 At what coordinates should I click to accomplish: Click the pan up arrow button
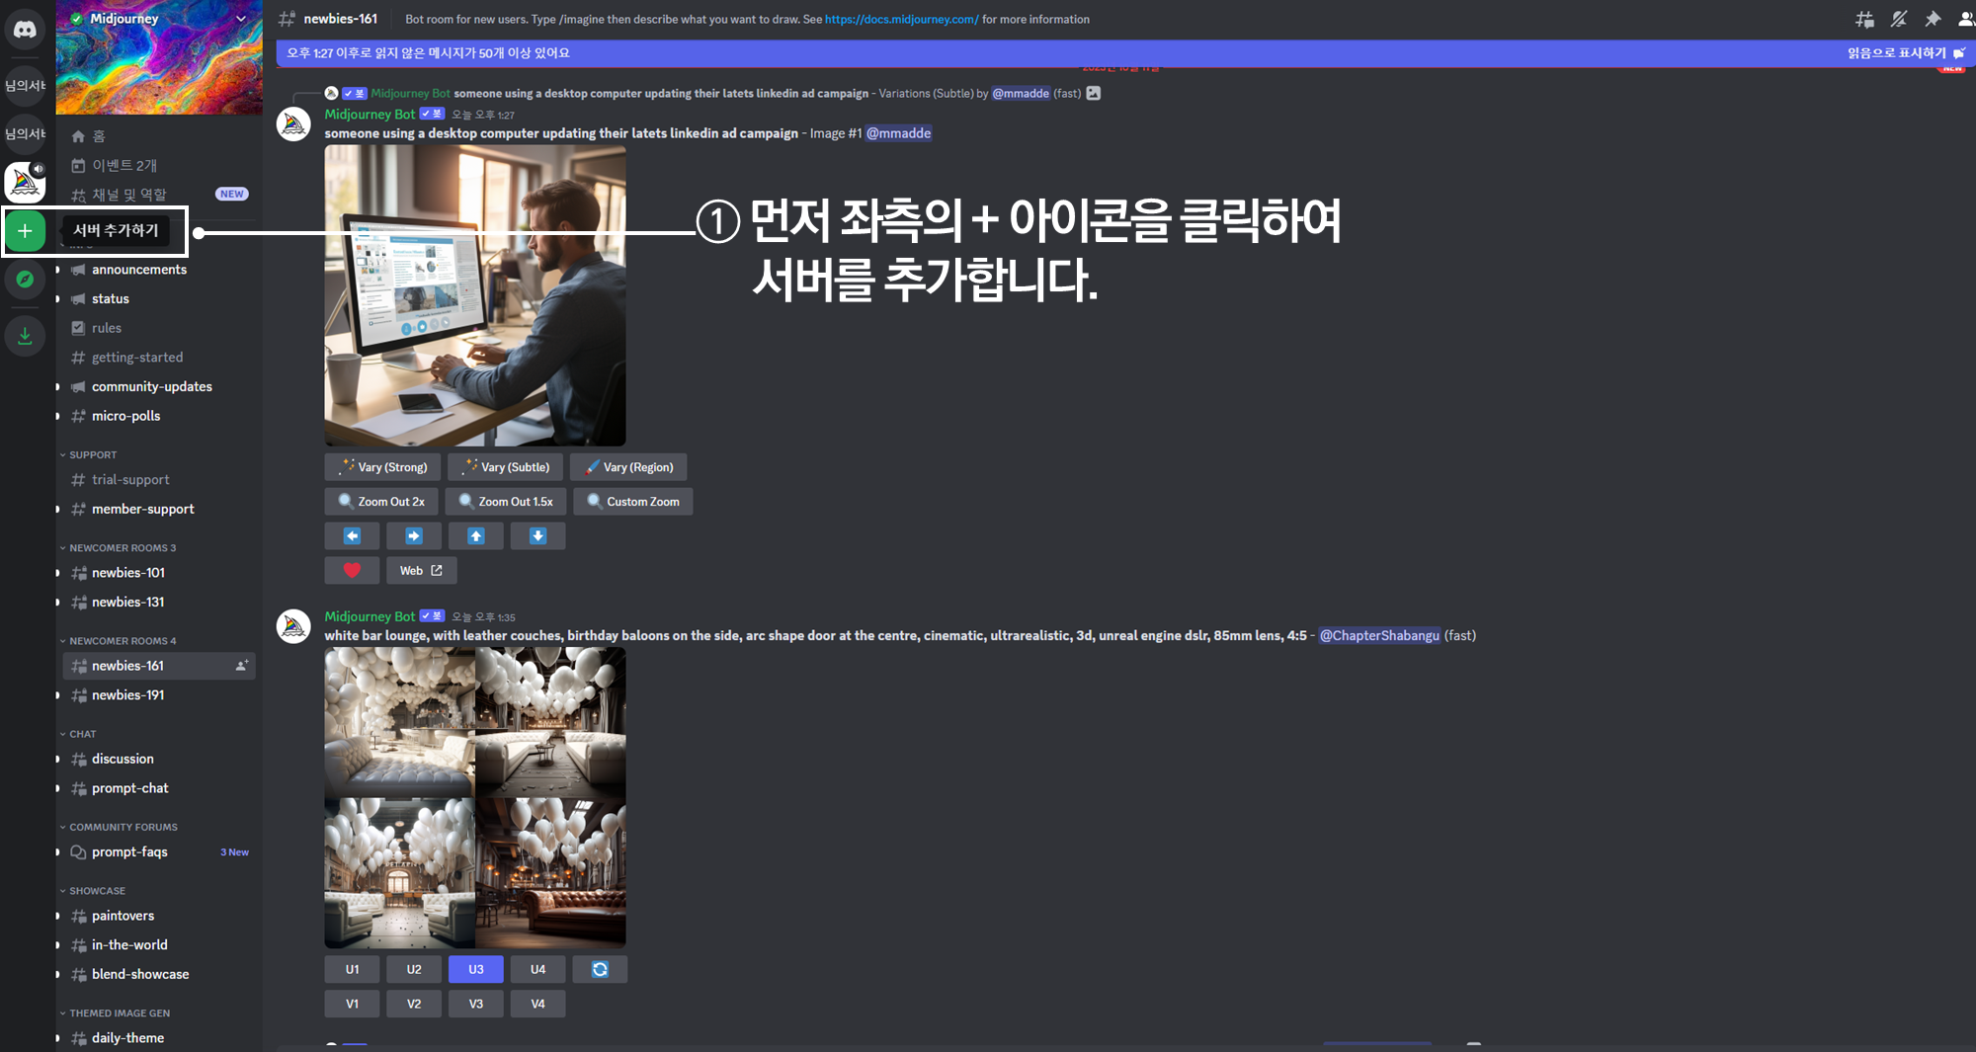(476, 536)
